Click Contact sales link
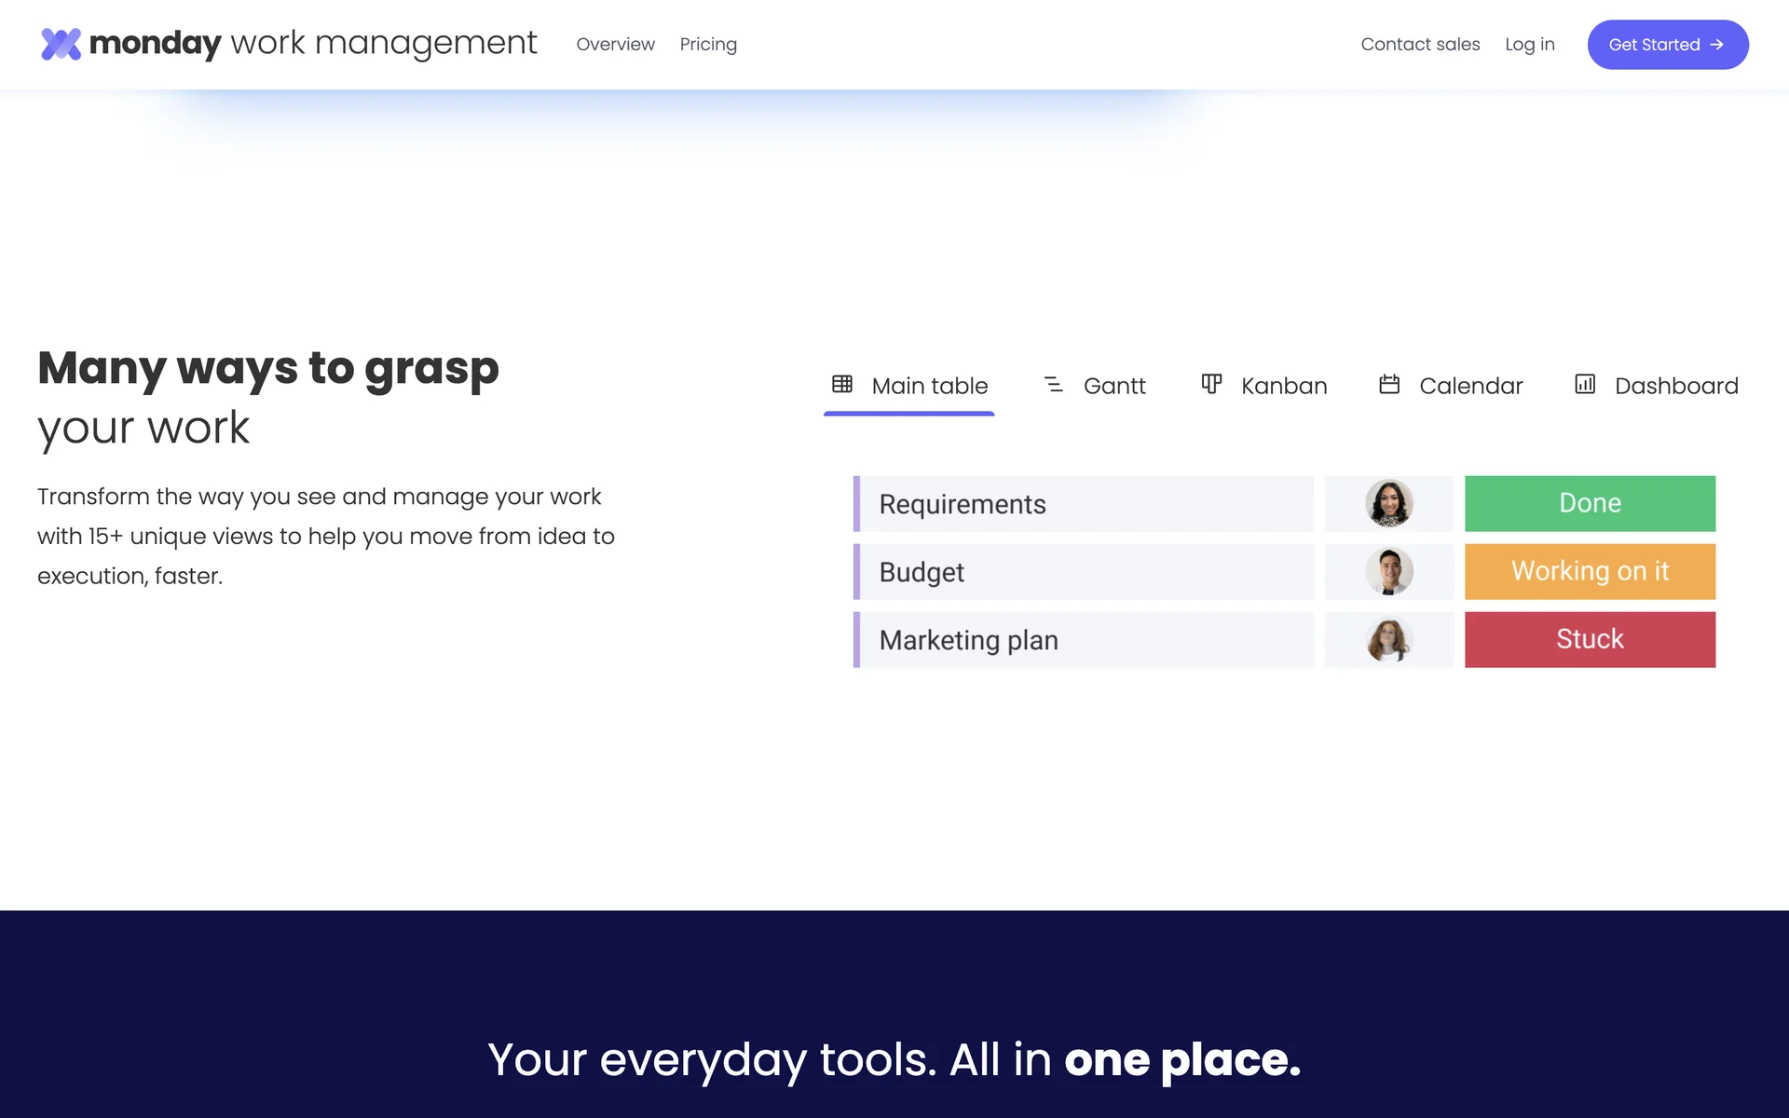Viewport: 1789px width, 1118px height. 1420,45
